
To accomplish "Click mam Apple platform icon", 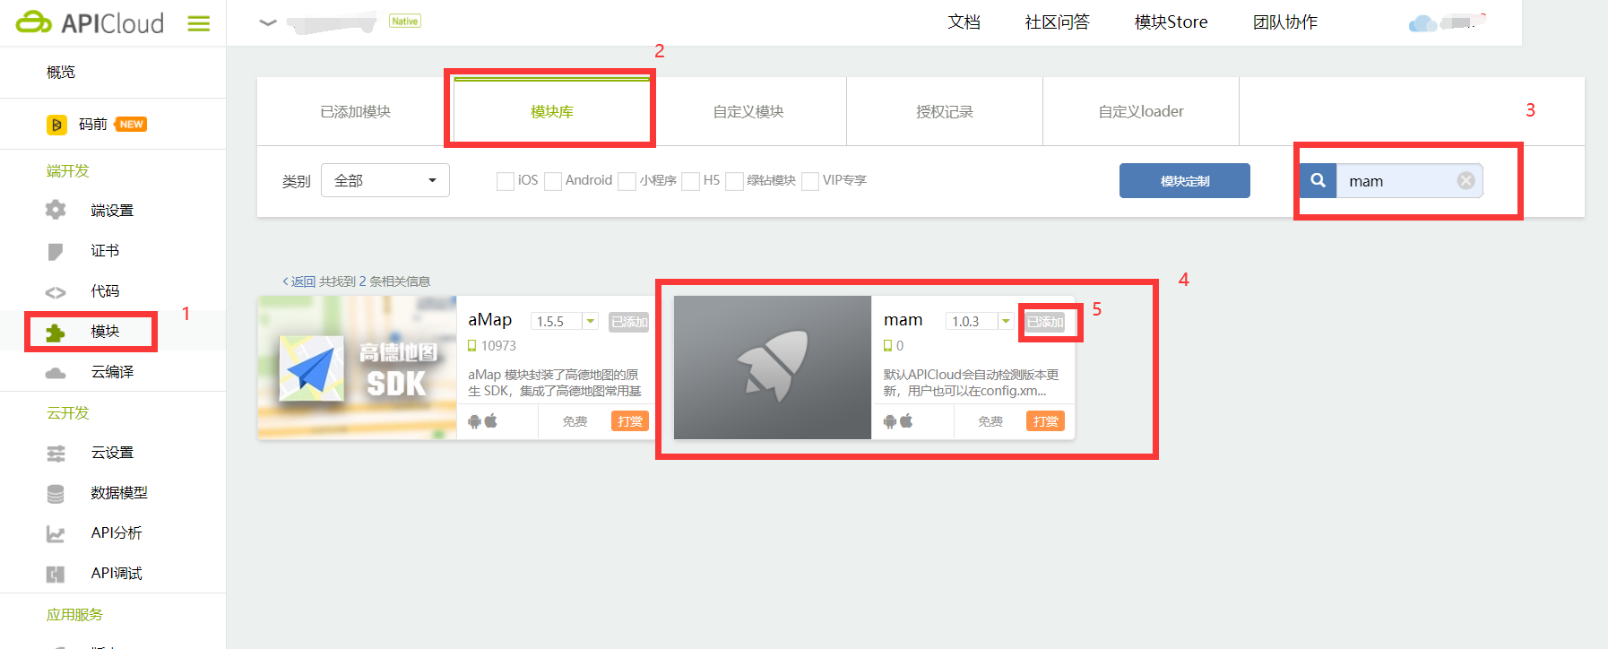I will pos(907,420).
